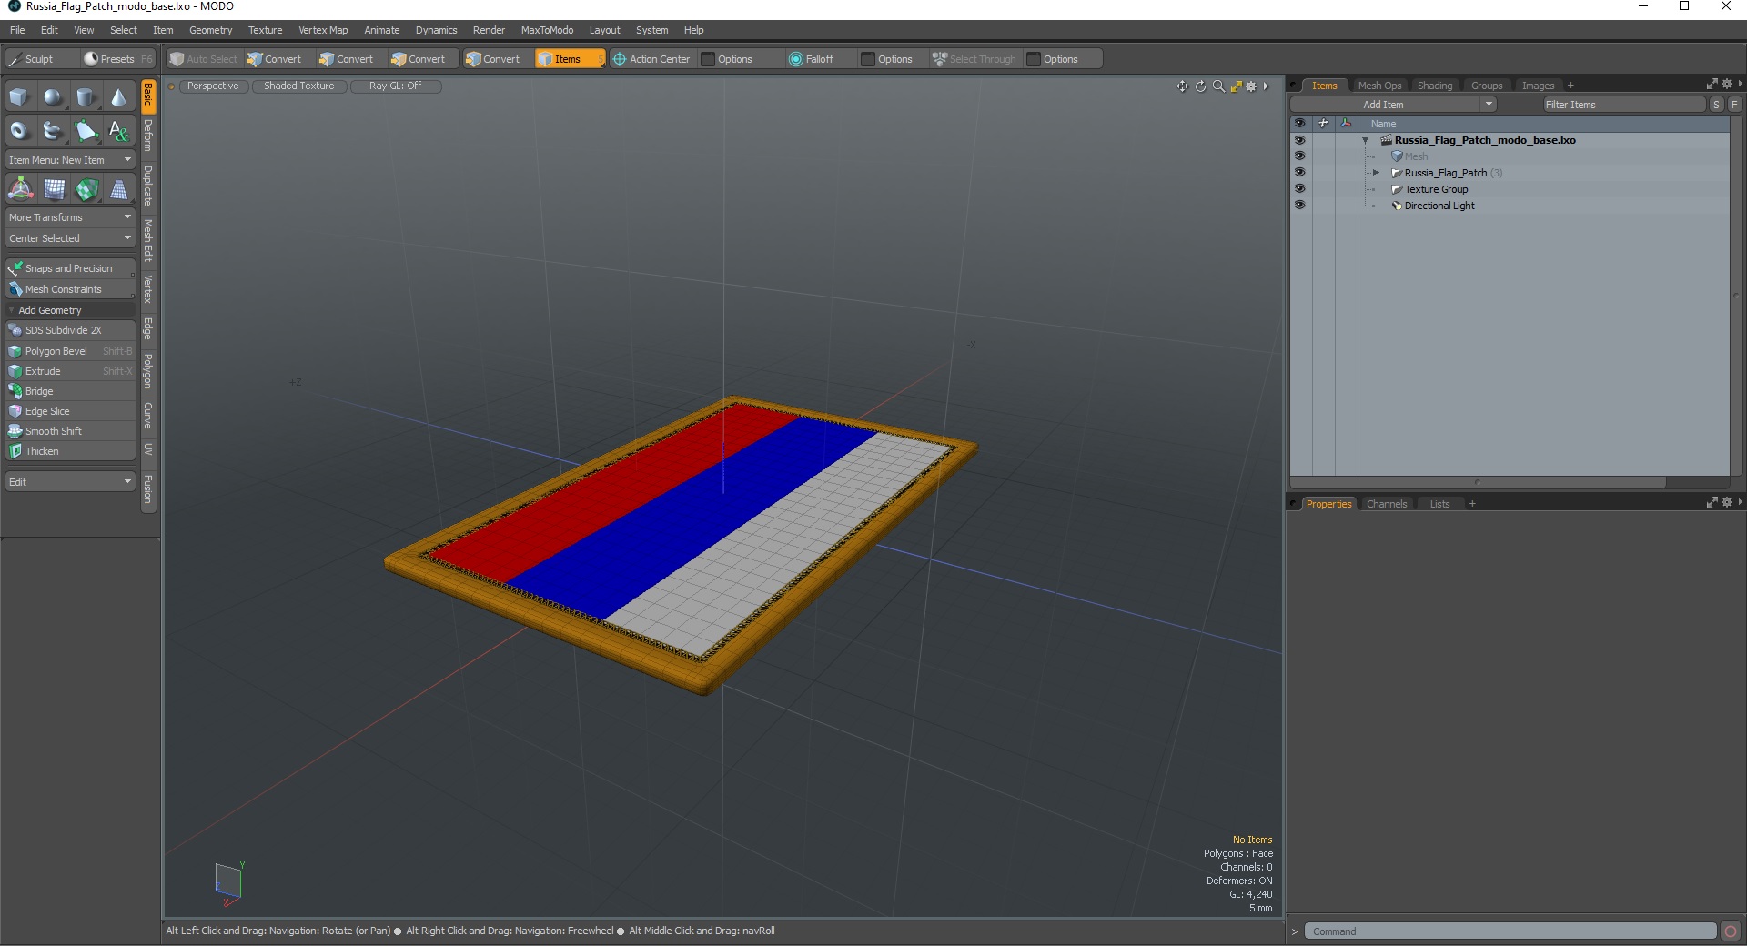Toggle visibility of the Mesh item
Image resolution: width=1747 pixels, height=946 pixels.
tap(1299, 156)
